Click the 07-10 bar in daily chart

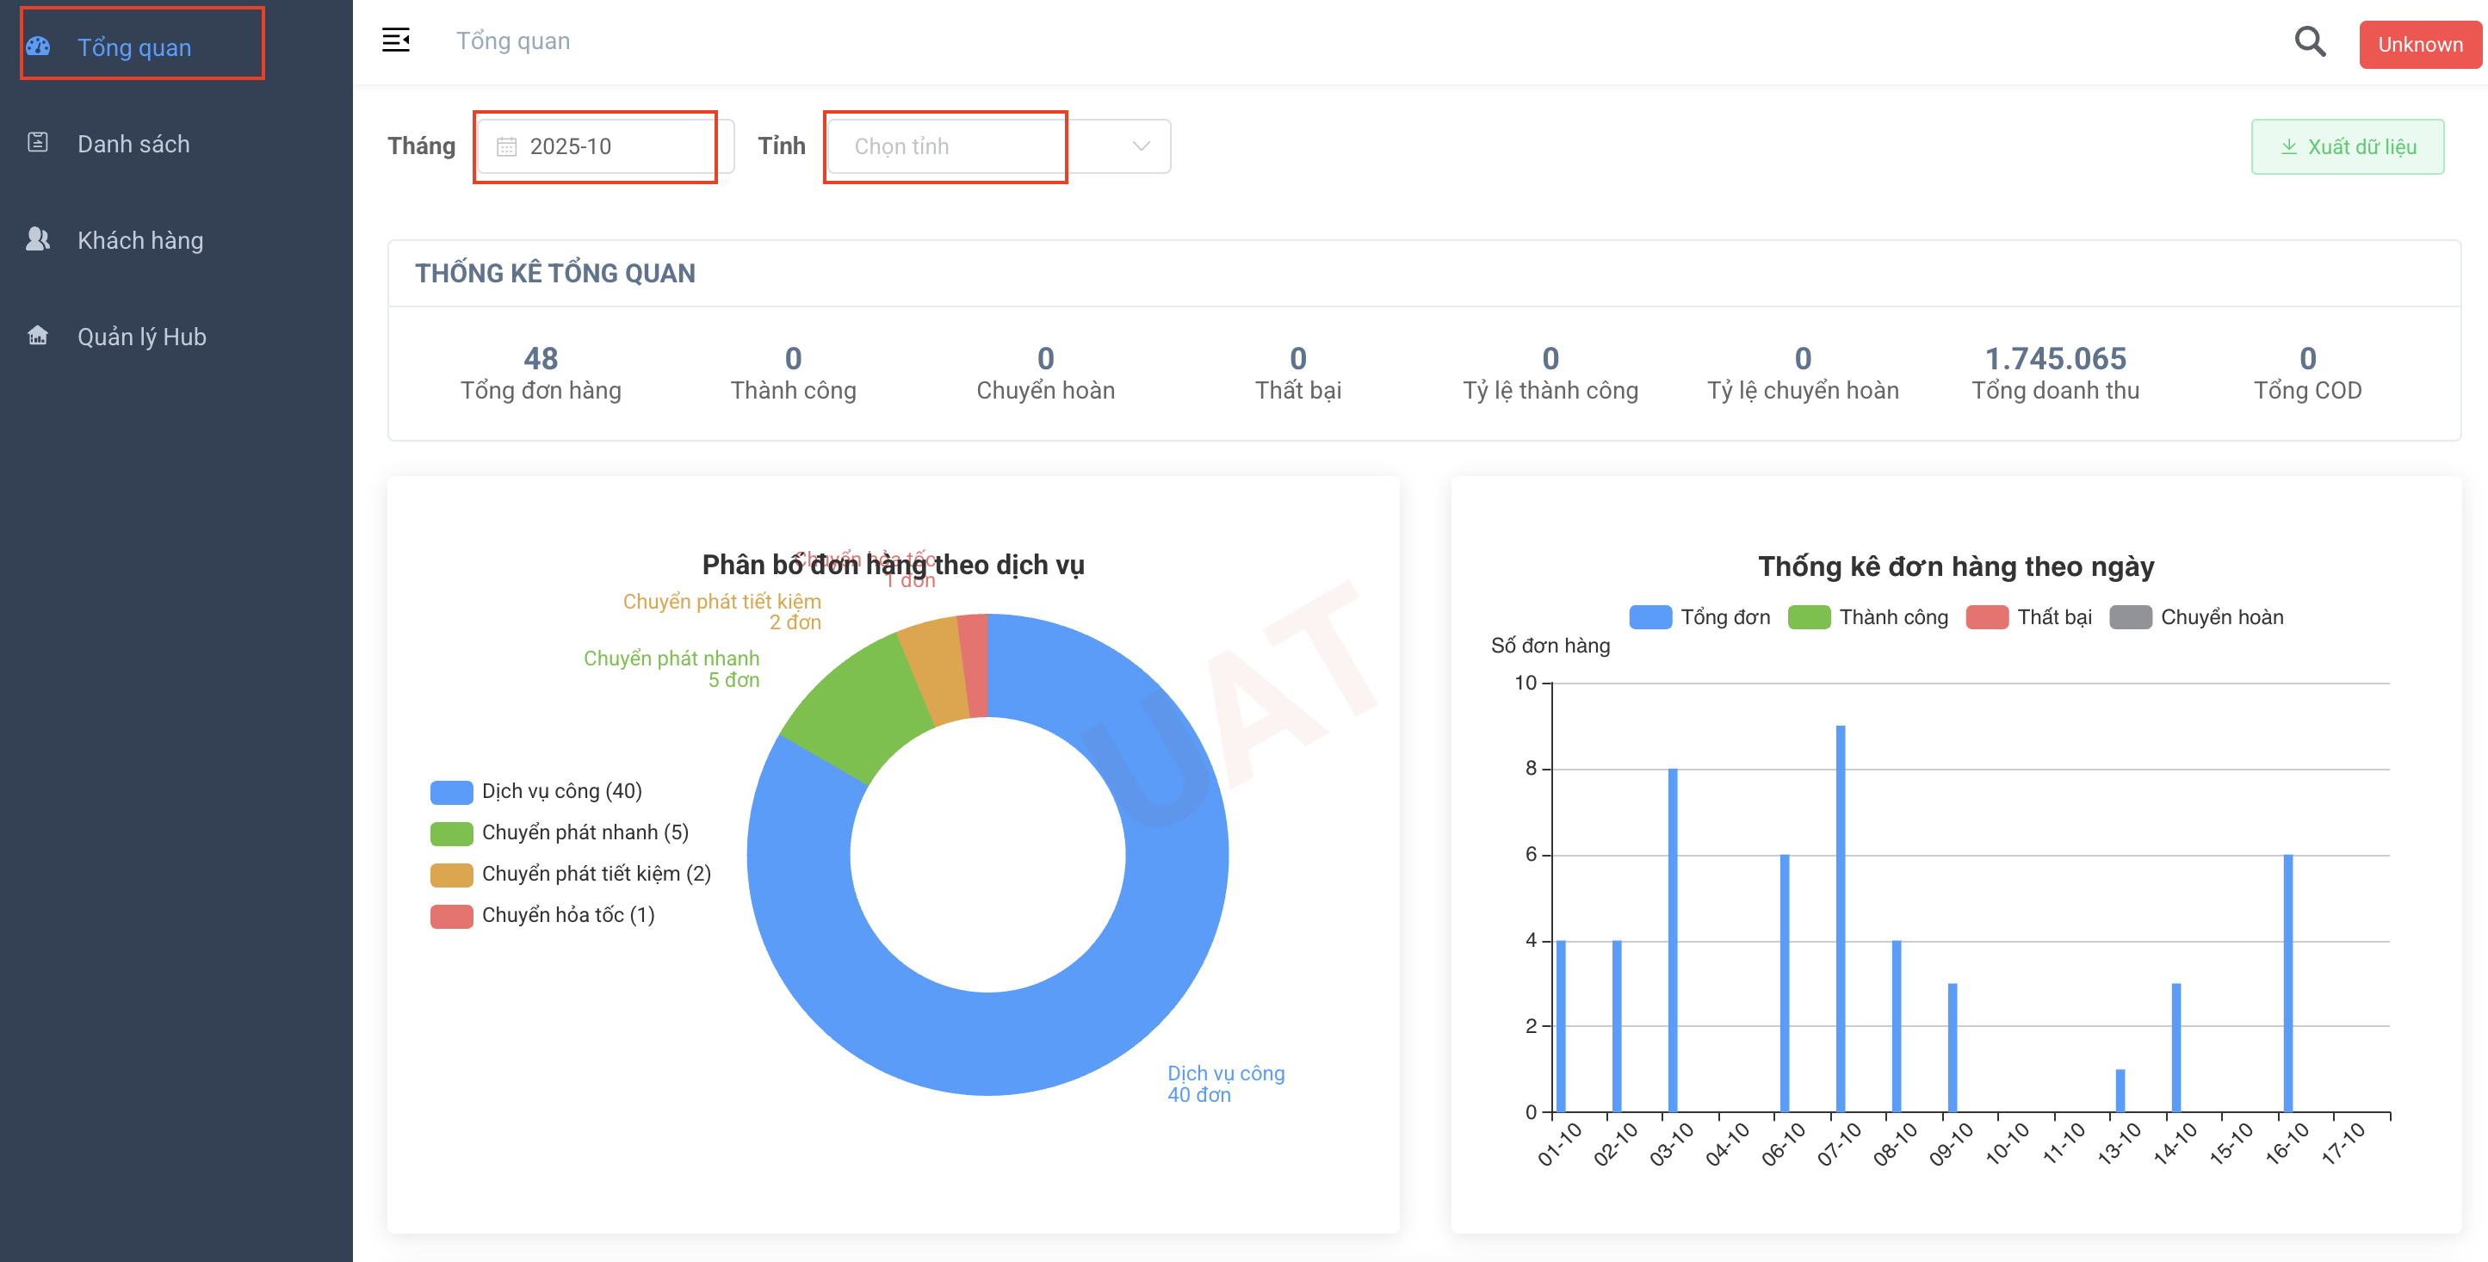[1840, 918]
